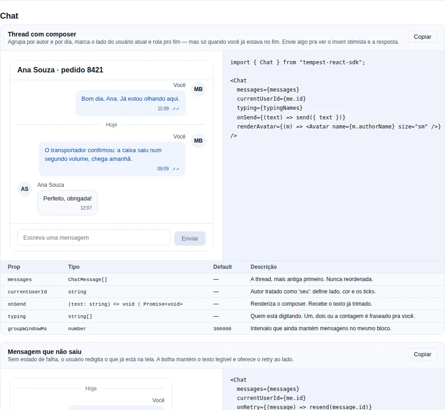Click the "currentUserId" prop name in the table
The width and height of the screenshot is (445, 410).
pyautogui.click(x=27, y=292)
